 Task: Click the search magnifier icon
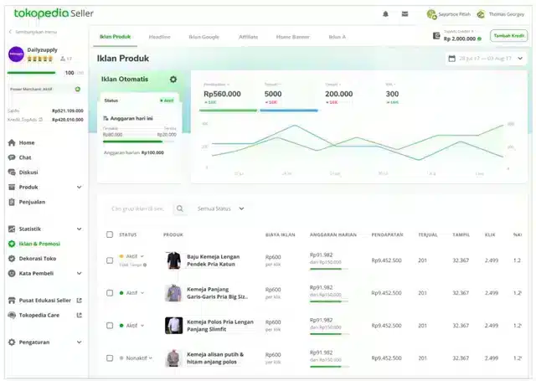click(x=180, y=209)
